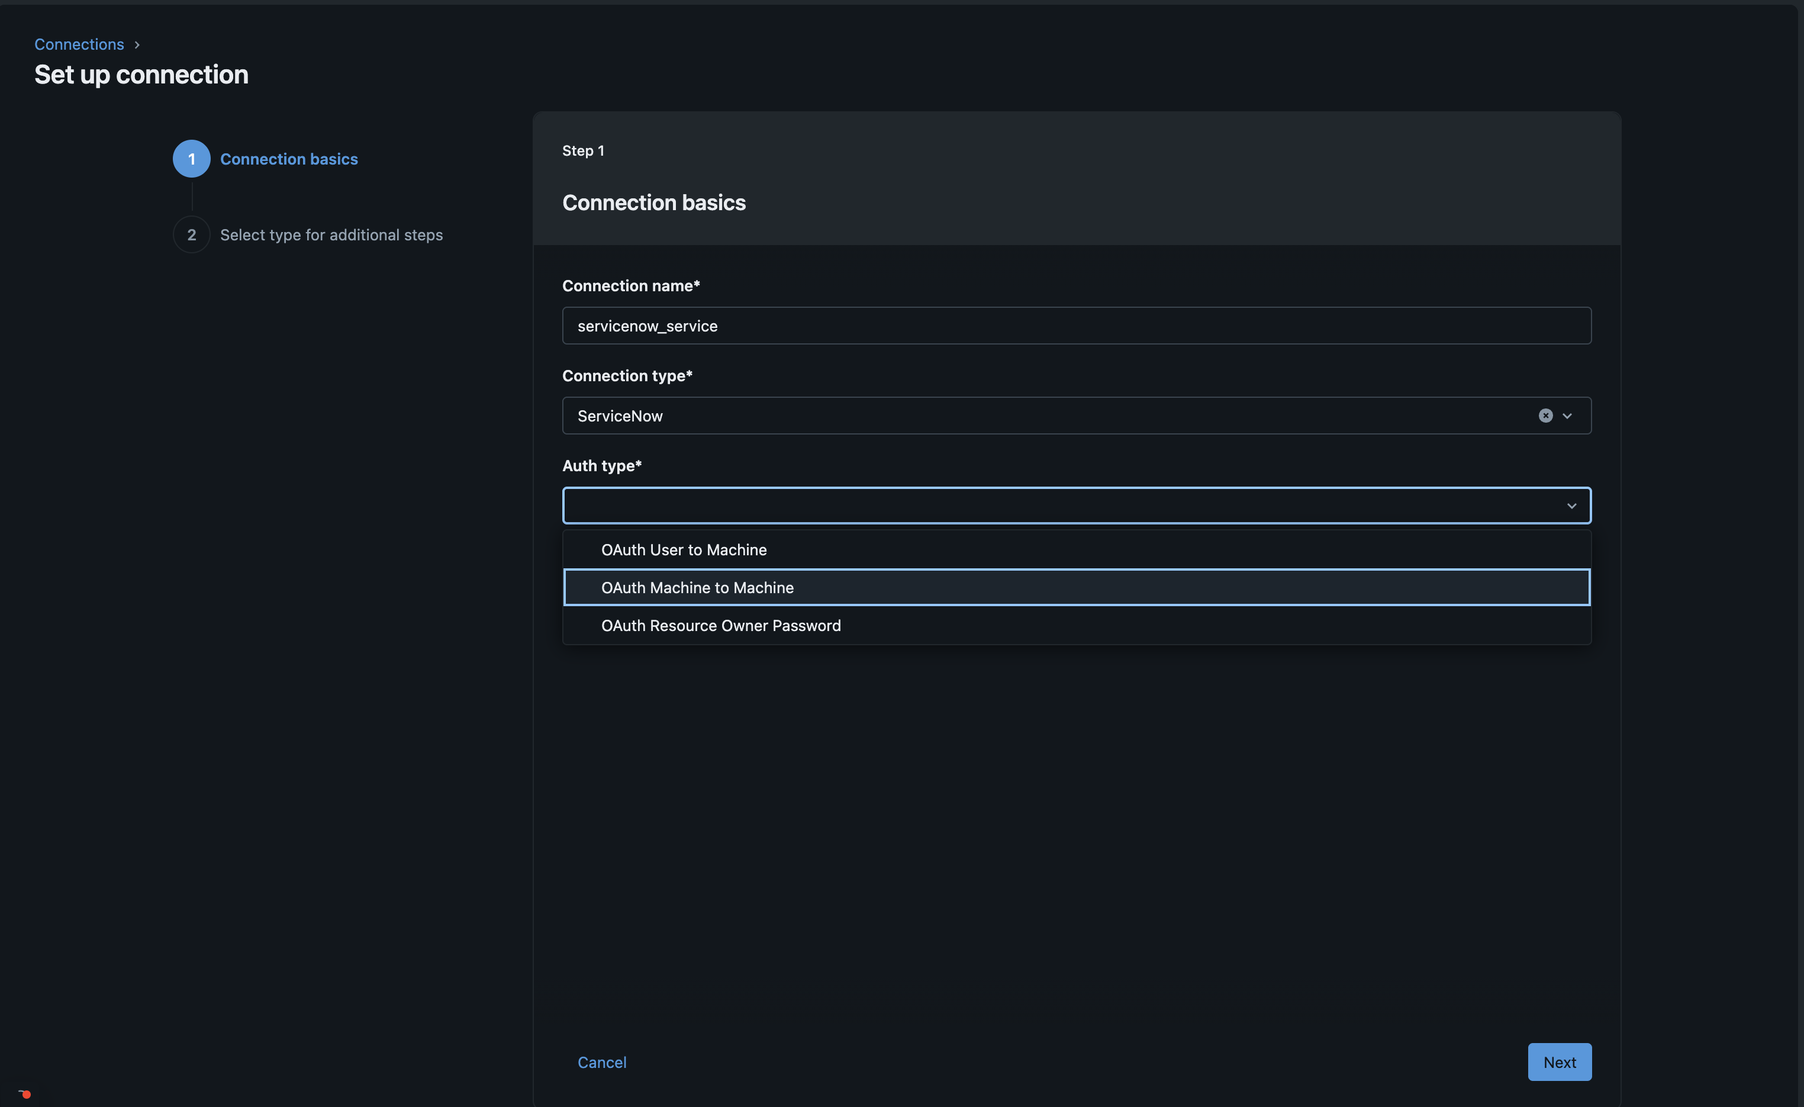Click the breadcrumb chevron after Connections

click(x=137, y=44)
